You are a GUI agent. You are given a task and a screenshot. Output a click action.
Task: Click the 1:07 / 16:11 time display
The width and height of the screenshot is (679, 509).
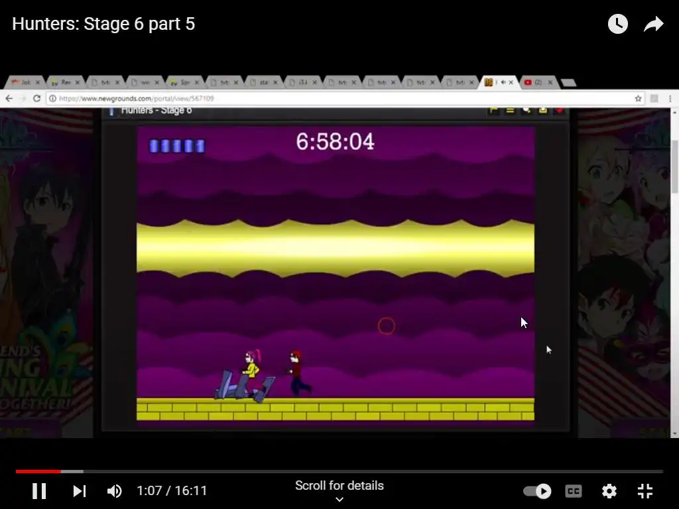[x=172, y=491]
